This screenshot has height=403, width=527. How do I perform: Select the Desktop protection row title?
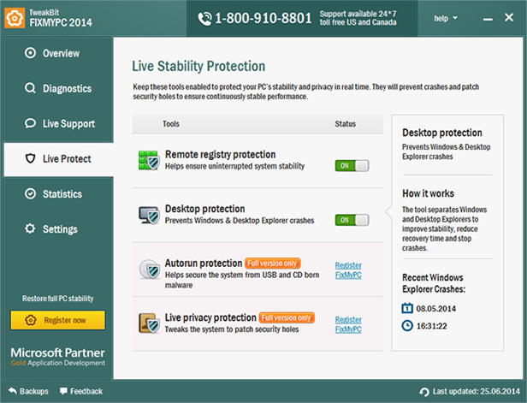click(204, 209)
